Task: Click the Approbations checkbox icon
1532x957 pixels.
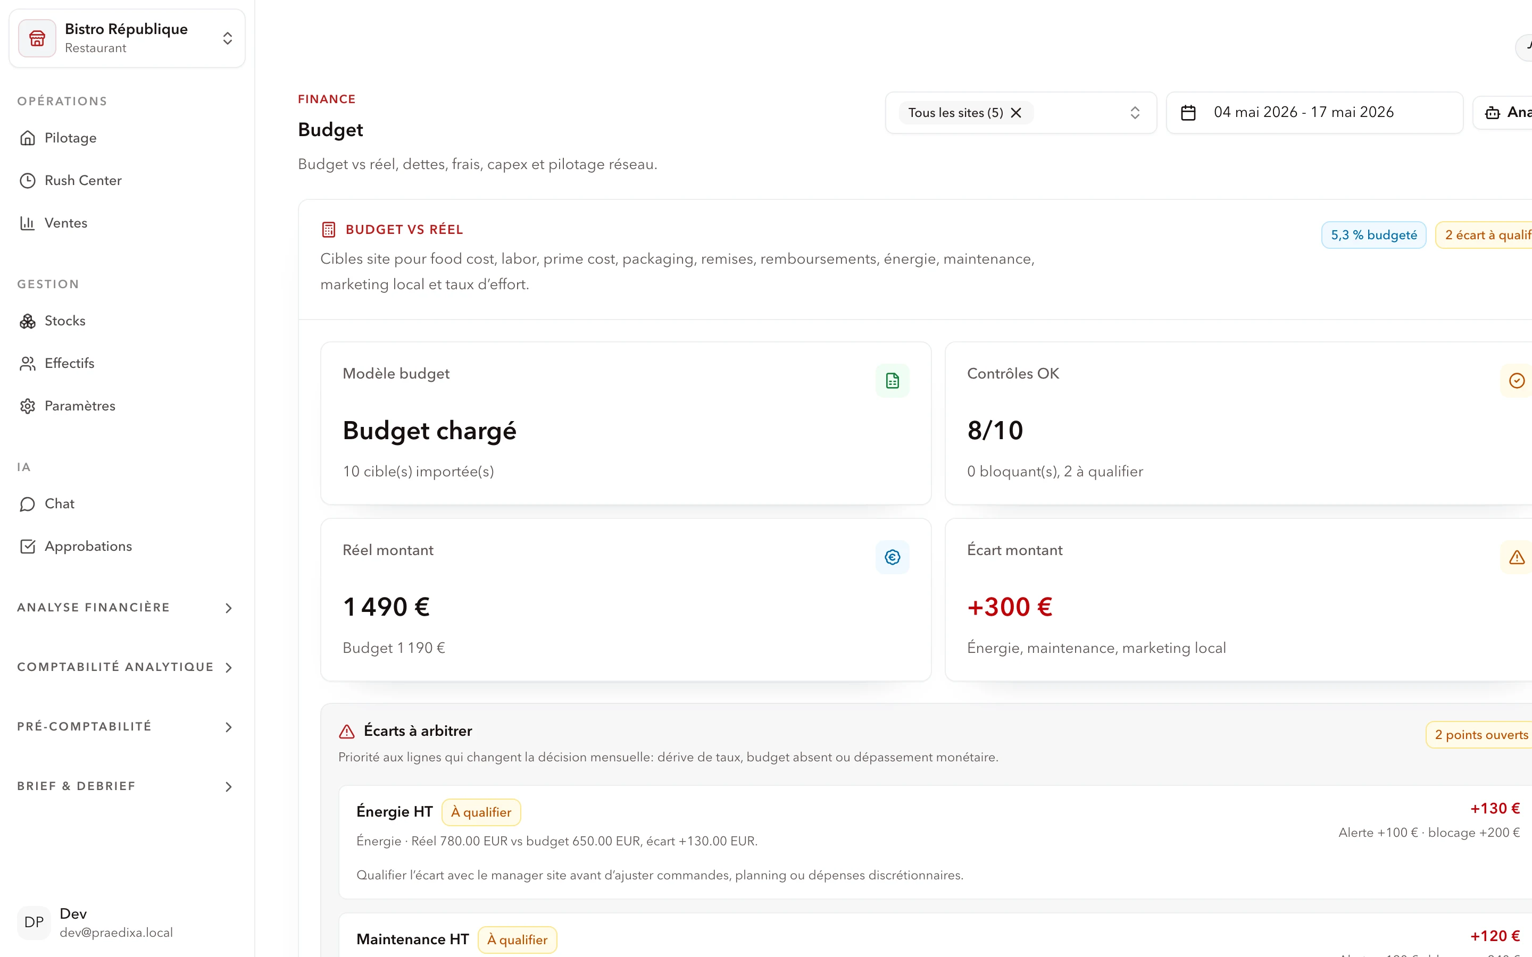Action: [27, 546]
